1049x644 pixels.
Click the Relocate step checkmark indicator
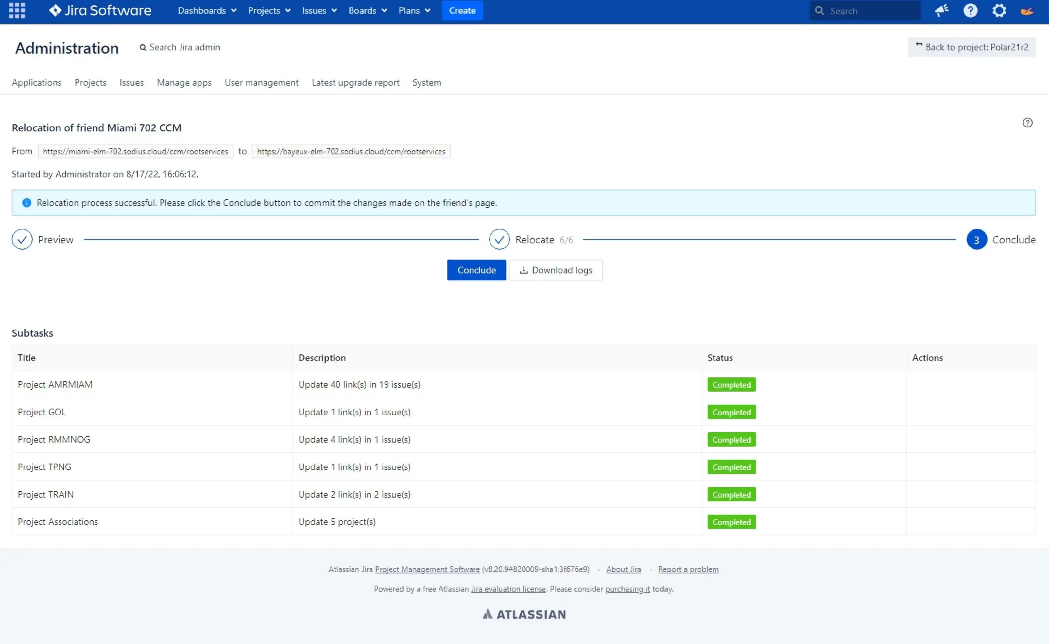[x=498, y=239]
